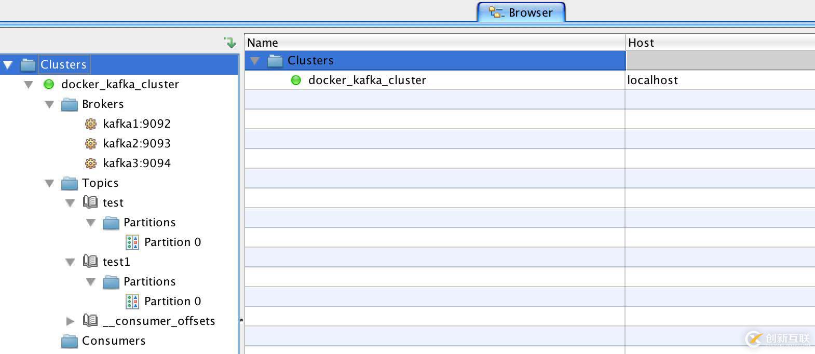Click the green refresh arrow icon
The height and width of the screenshot is (354, 815).
(230, 42)
